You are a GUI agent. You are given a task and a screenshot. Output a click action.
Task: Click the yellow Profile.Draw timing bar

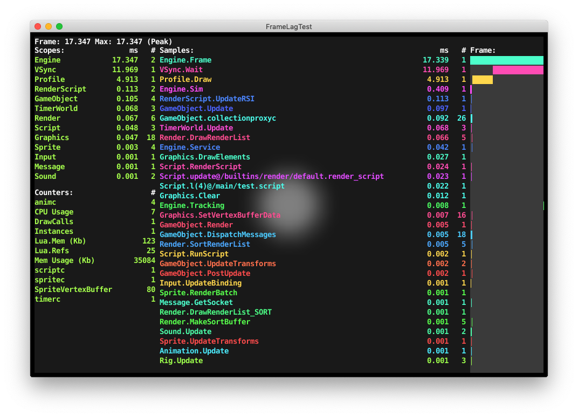point(483,80)
